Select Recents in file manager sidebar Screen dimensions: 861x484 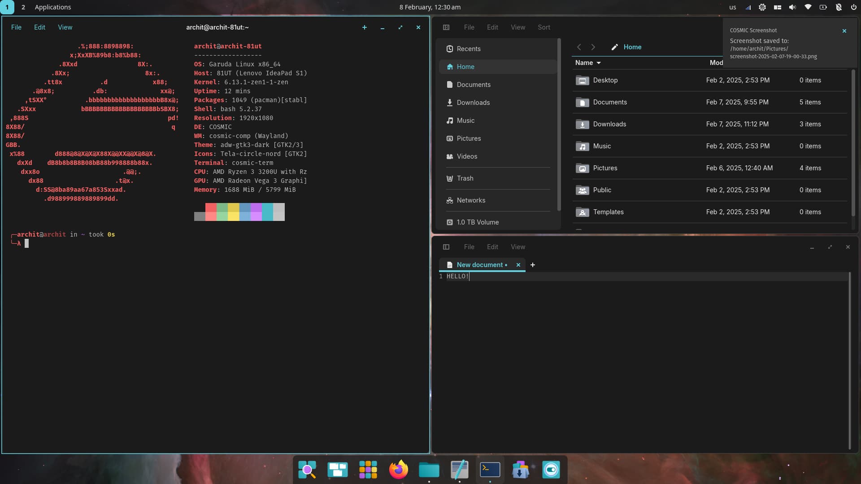[498, 49]
